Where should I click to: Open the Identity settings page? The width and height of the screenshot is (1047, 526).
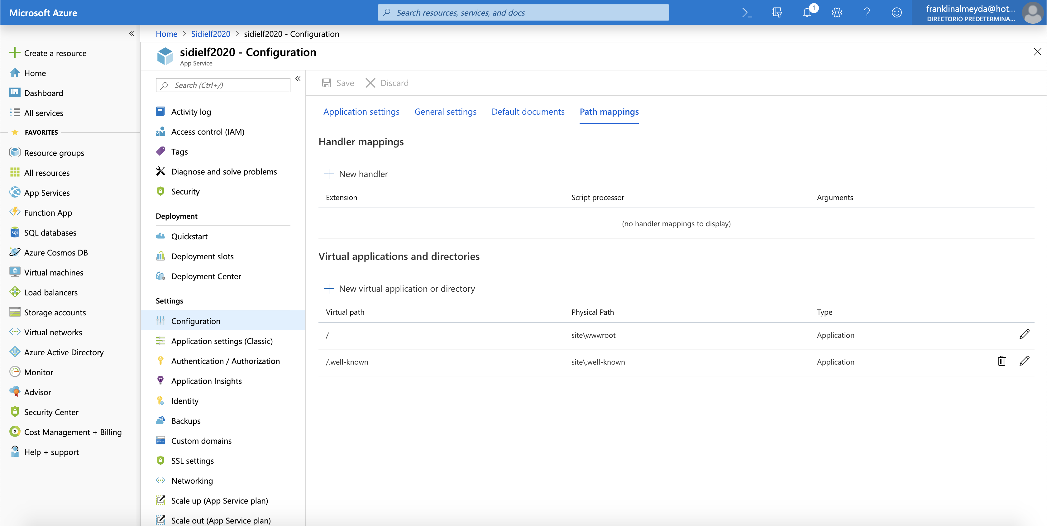click(x=185, y=400)
